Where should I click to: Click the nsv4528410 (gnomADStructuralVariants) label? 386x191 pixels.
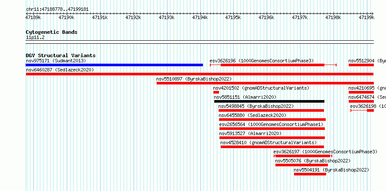(268, 142)
